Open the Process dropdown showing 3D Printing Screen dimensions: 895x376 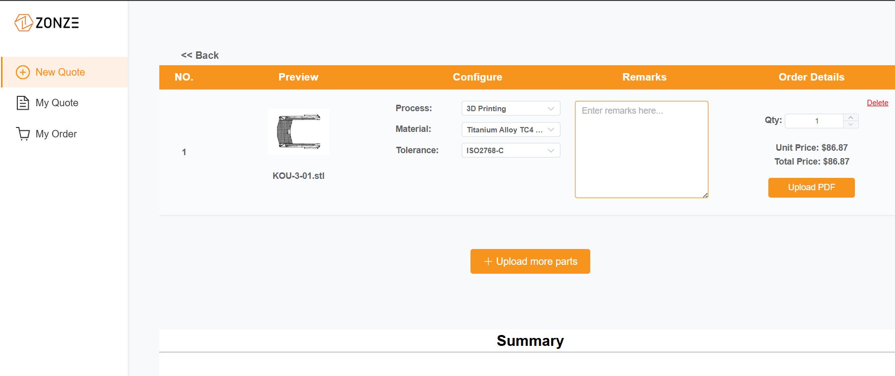511,109
